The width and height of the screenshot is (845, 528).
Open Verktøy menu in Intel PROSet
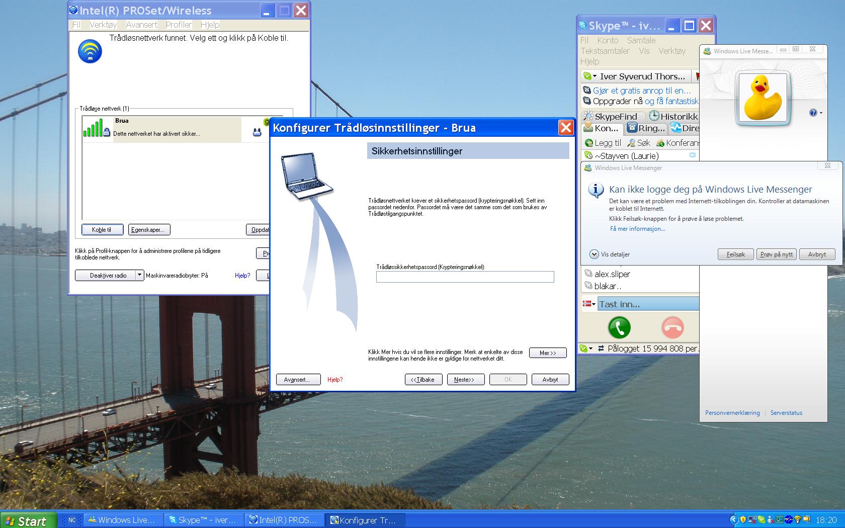(x=103, y=25)
